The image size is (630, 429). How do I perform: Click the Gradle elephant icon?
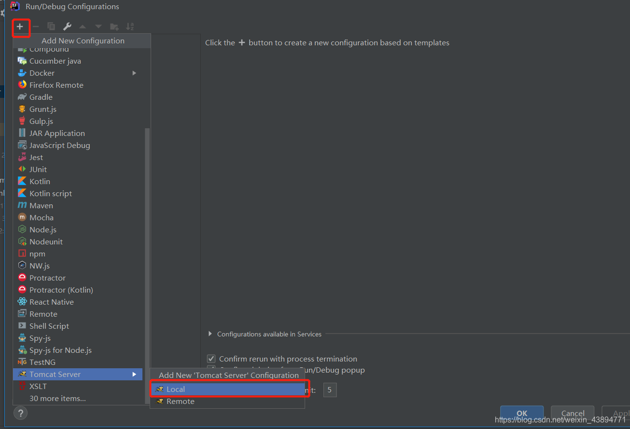[22, 97]
